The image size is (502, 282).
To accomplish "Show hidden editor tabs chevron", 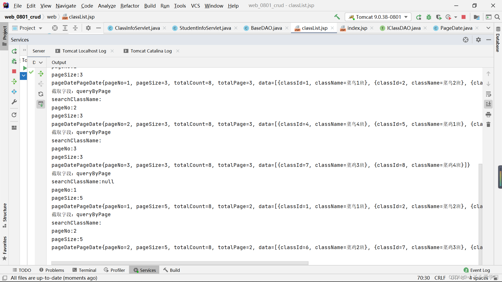I will [488, 28].
